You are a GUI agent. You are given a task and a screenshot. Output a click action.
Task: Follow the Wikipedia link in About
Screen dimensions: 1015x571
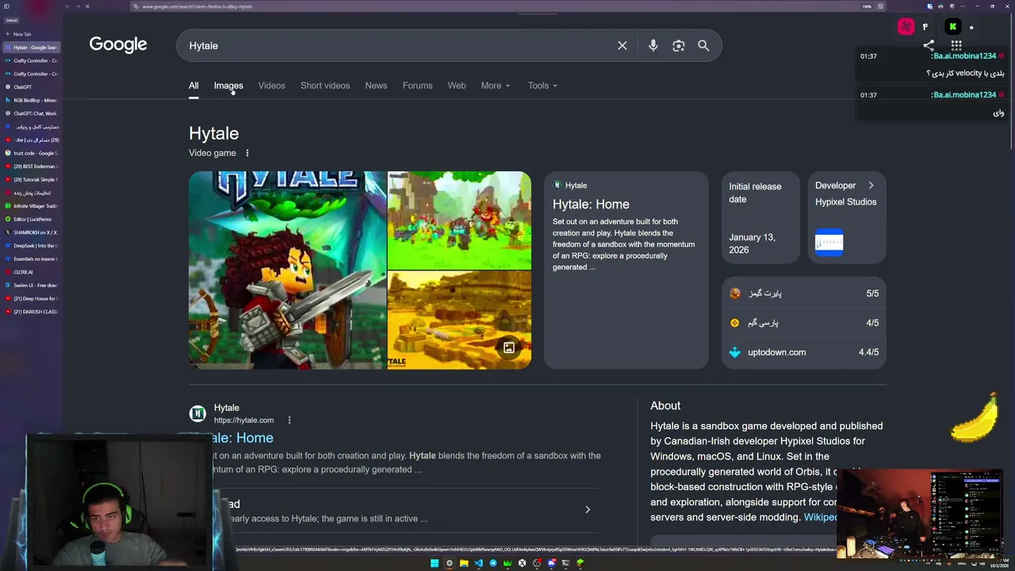pyautogui.click(x=821, y=517)
